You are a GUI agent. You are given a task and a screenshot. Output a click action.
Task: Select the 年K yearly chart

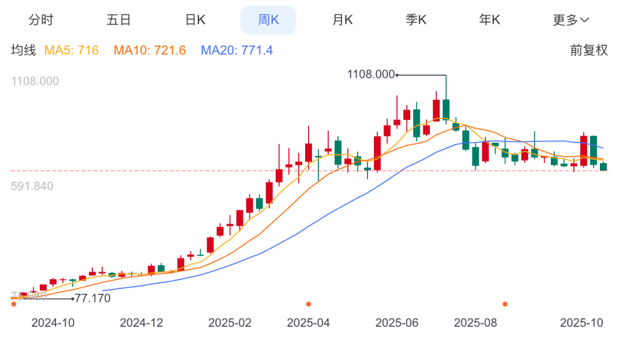point(489,19)
